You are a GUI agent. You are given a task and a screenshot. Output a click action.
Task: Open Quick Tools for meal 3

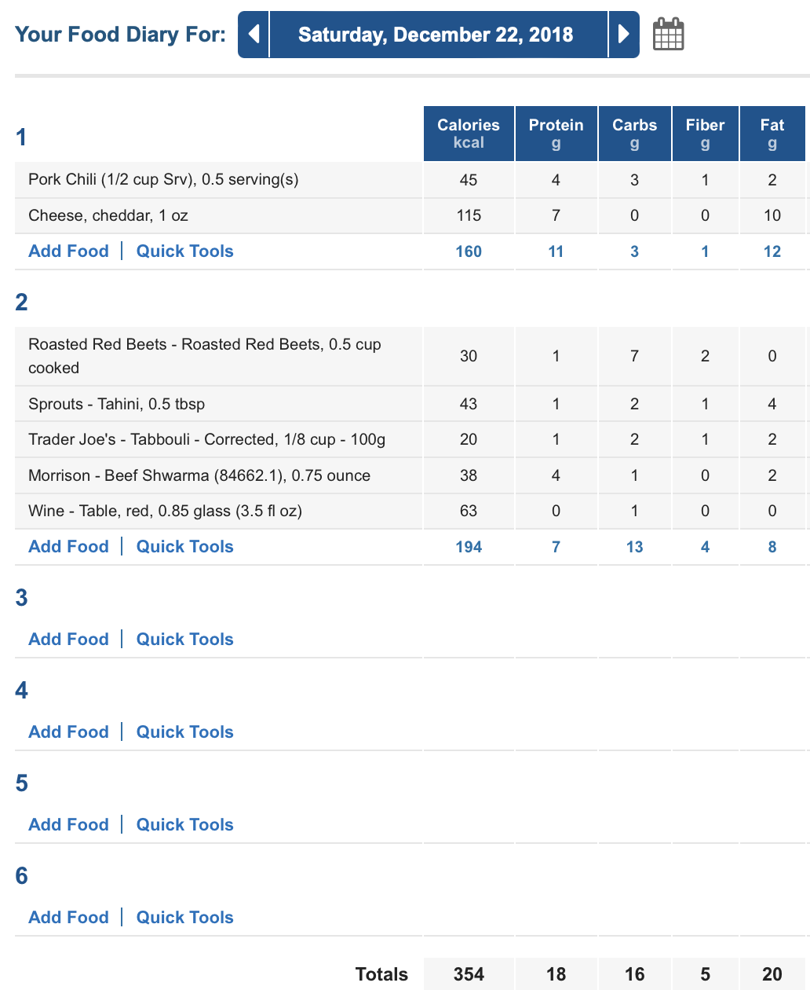185,640
